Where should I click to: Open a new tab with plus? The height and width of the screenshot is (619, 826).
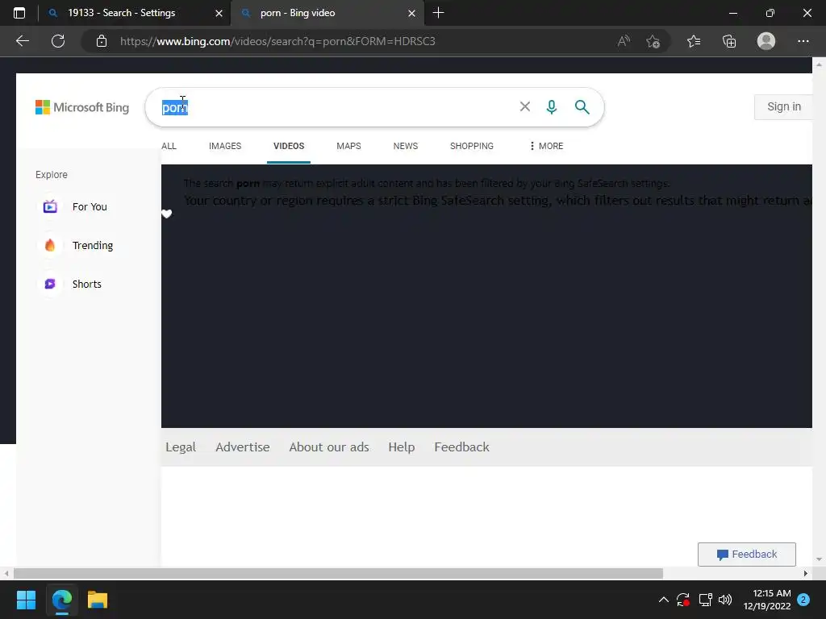tap(438, 13)
